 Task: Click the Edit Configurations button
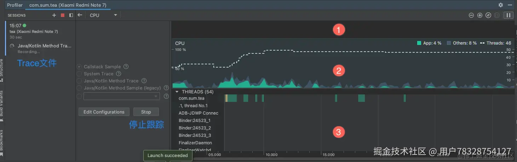104,112
